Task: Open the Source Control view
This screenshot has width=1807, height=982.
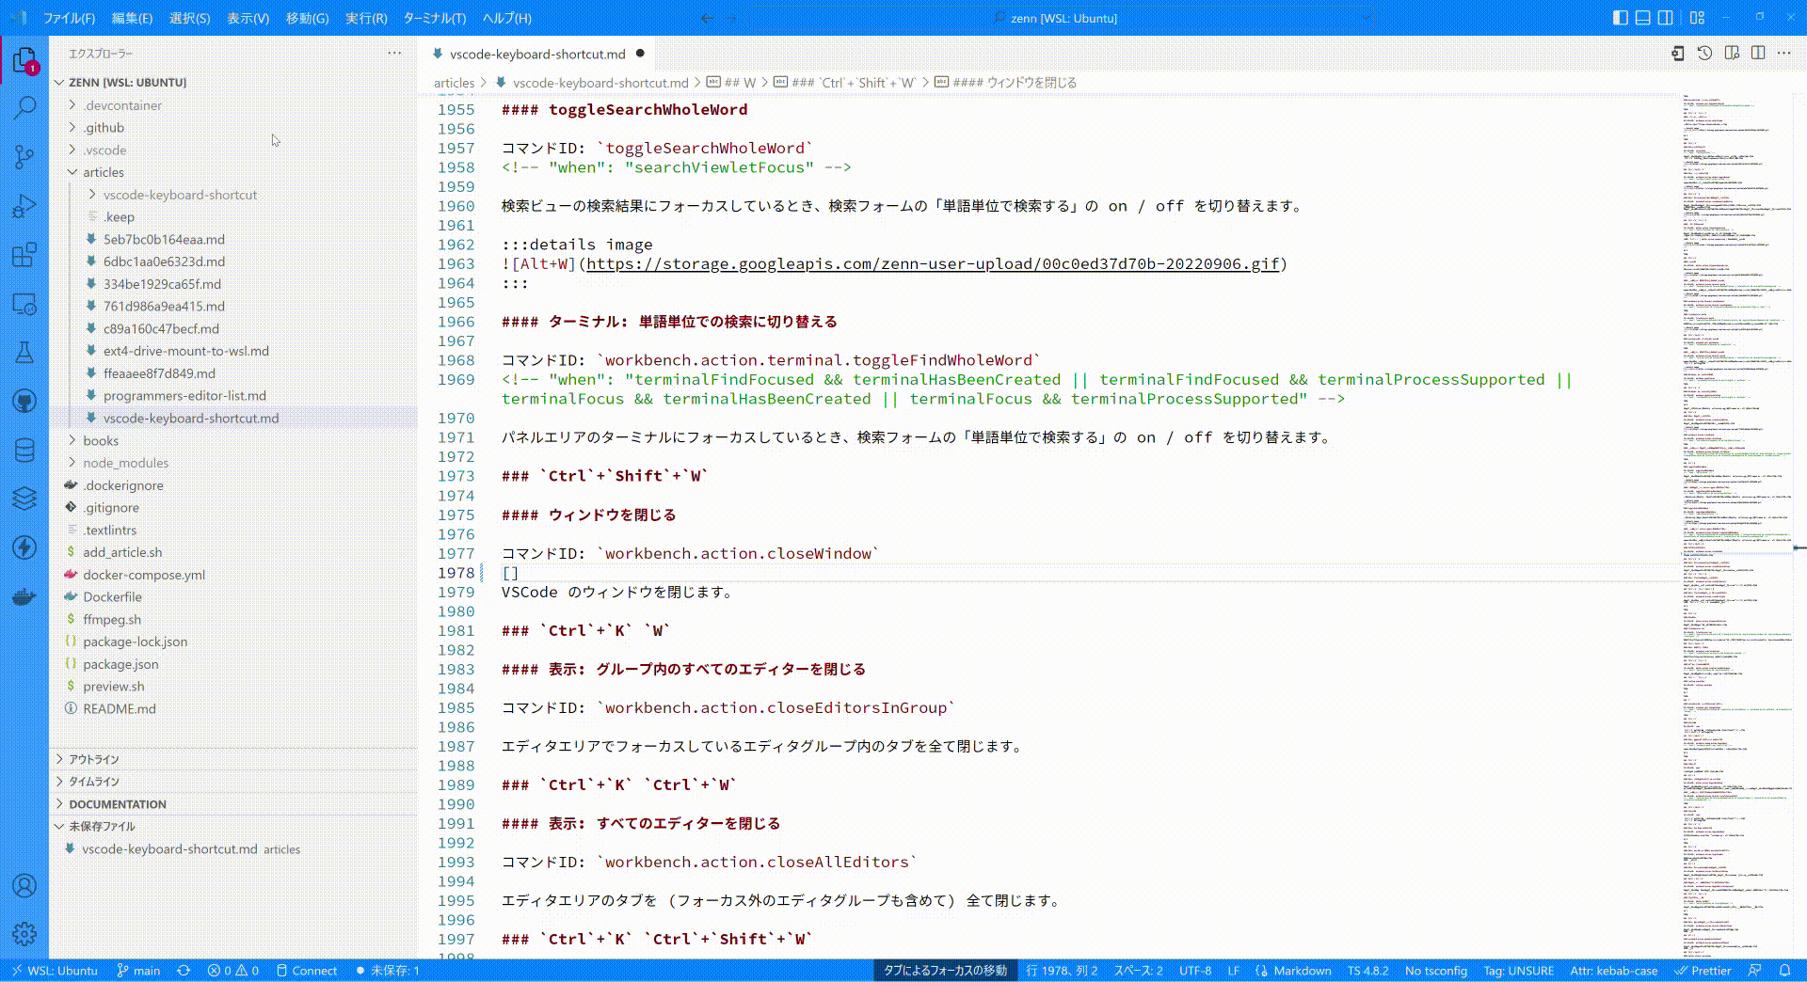Action: point(24,157)
